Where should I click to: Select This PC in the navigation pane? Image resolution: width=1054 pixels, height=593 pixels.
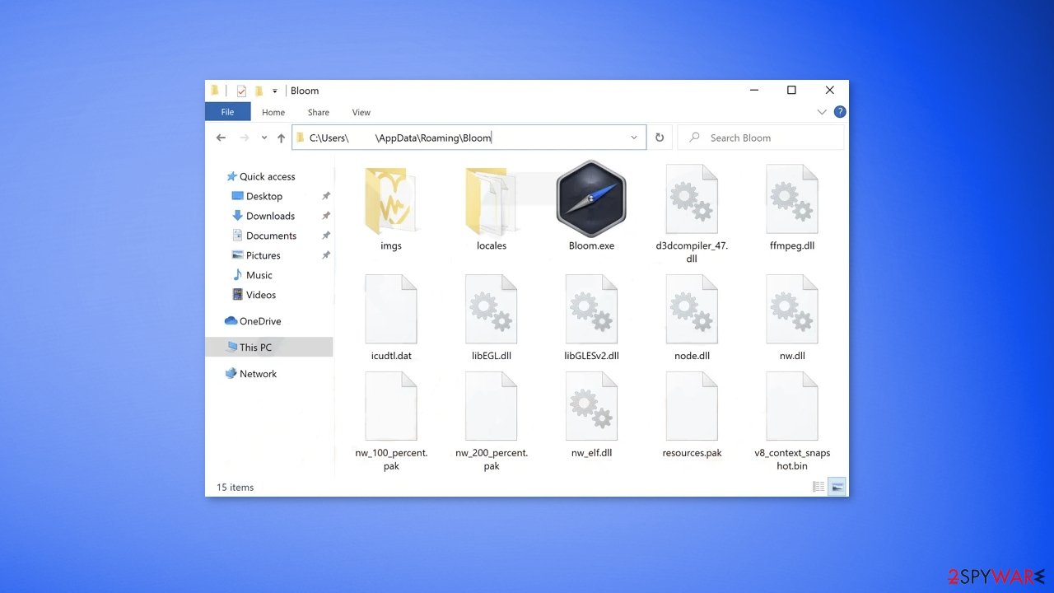[x=254, y=347]
